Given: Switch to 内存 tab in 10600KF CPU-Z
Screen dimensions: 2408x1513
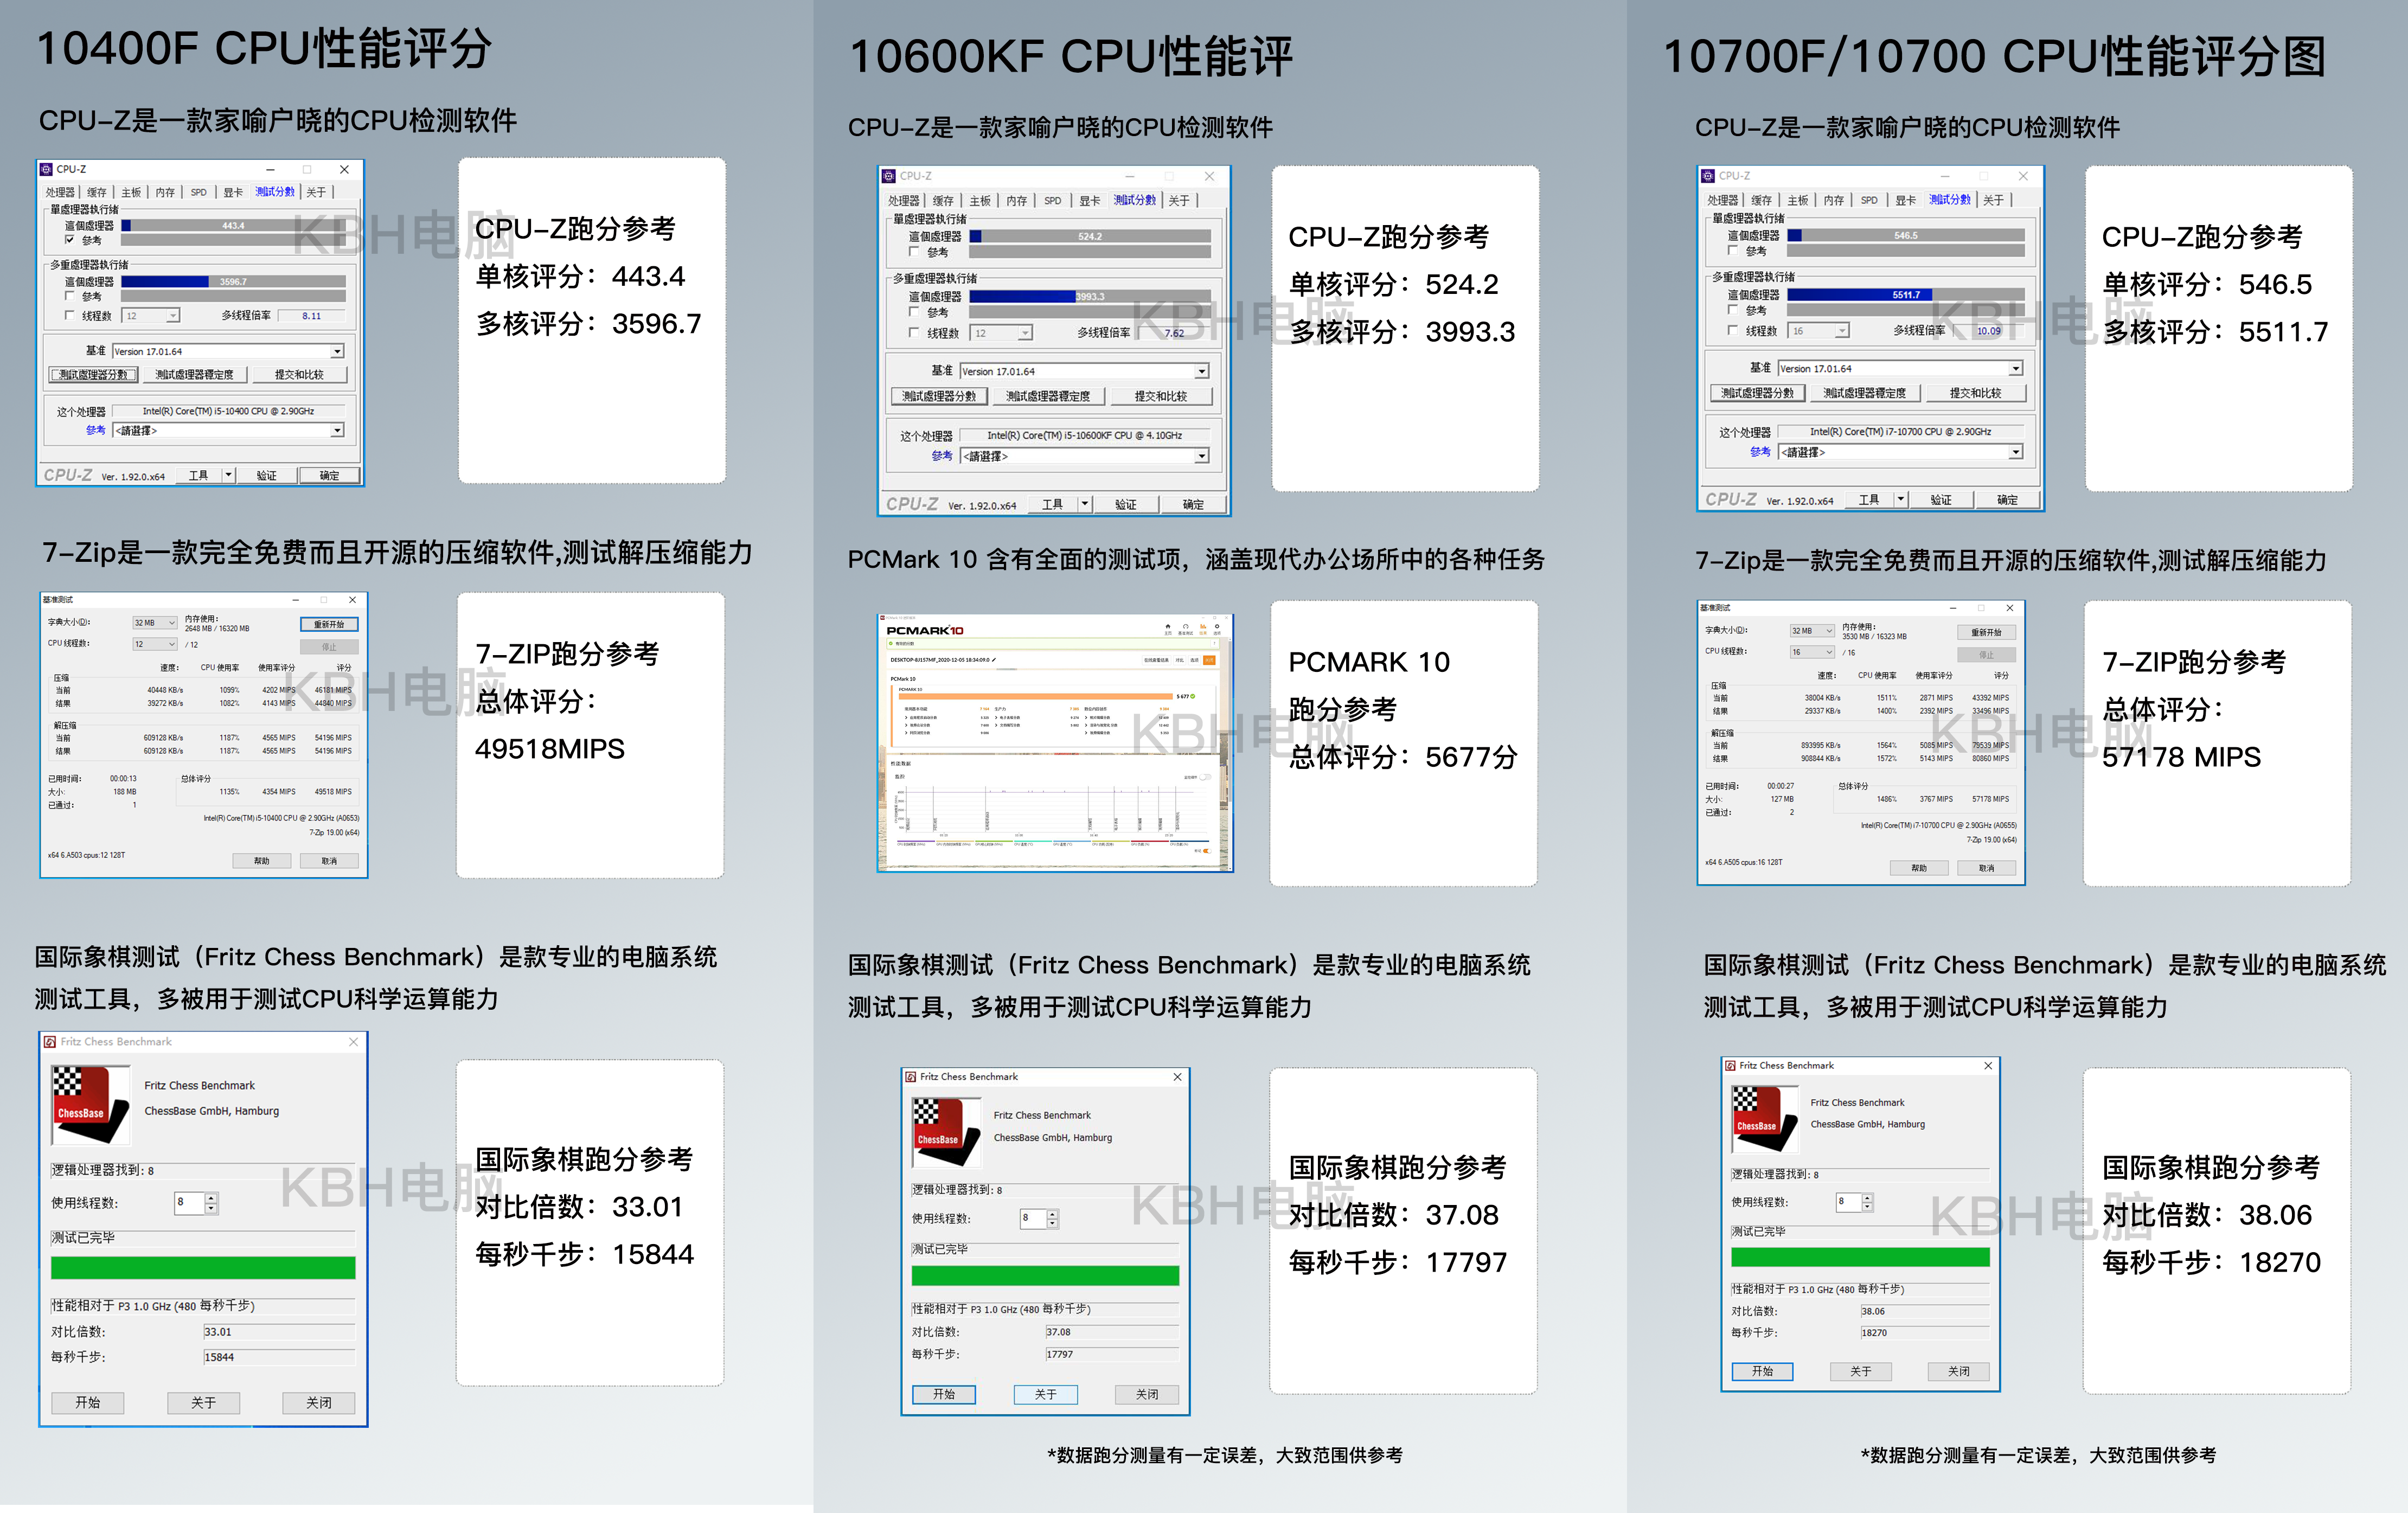Looking at the screenshot, I should 1016,200.
